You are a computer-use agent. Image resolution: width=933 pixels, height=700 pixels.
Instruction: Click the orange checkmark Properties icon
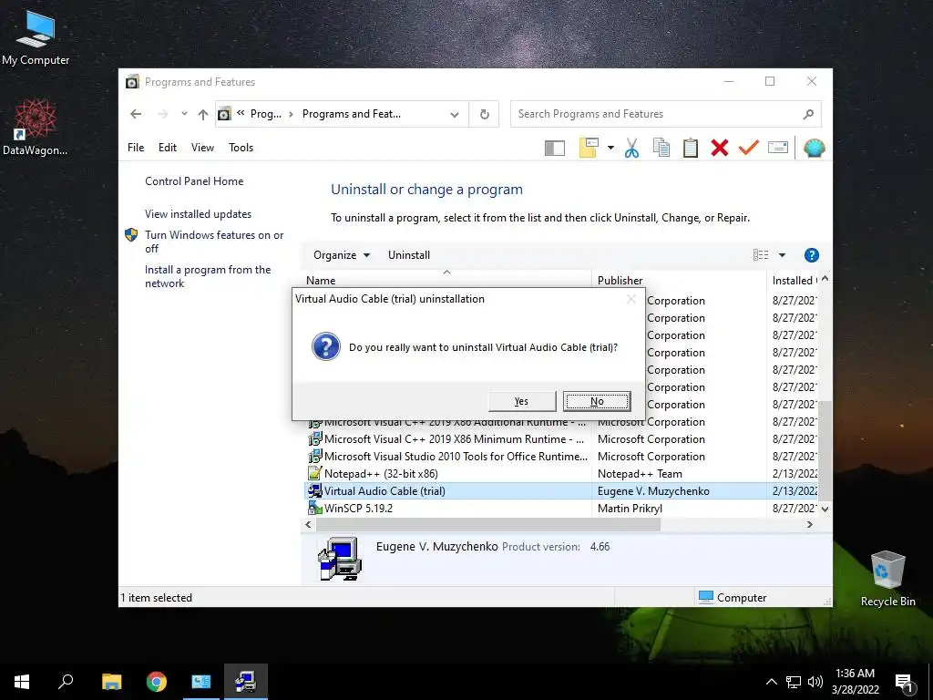tap(749, 147)
